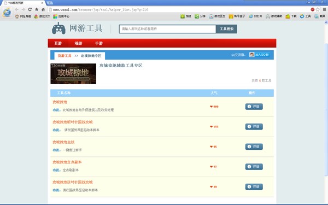
Task: Click the heart popularity count 95
Action: [213, 147]
